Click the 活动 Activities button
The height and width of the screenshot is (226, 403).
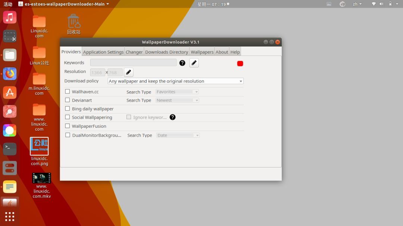point(8,4)
